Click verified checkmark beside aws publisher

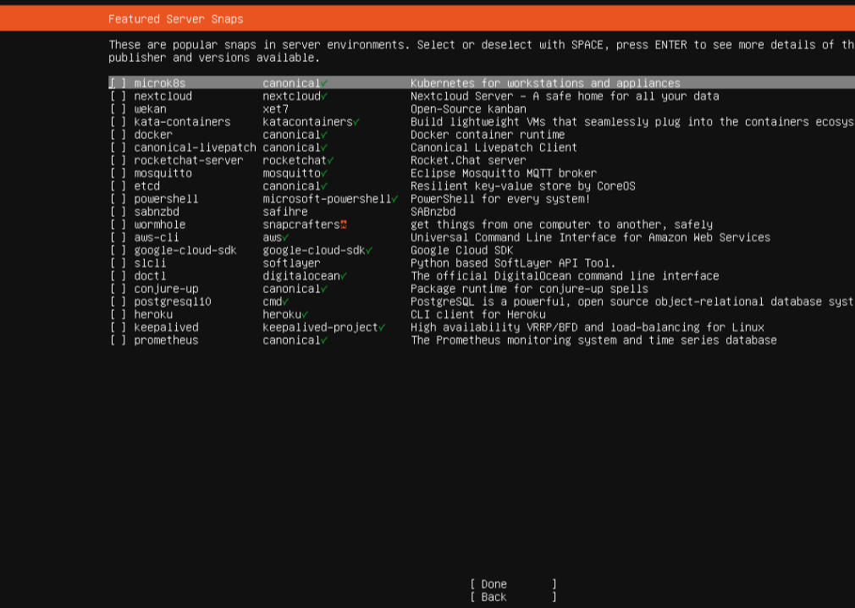coord(285,238)
